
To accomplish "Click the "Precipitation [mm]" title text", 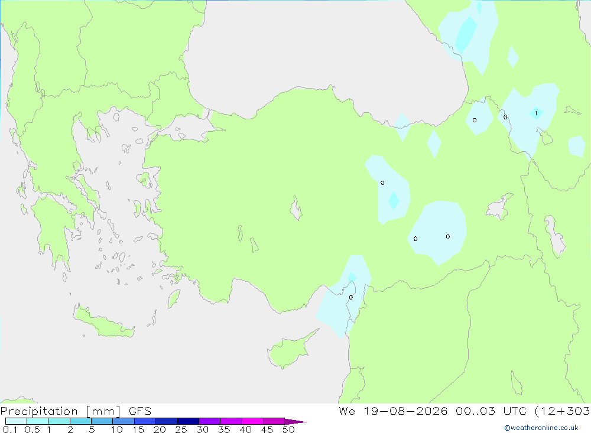I will pyautogui.click(x=61, y=411).
